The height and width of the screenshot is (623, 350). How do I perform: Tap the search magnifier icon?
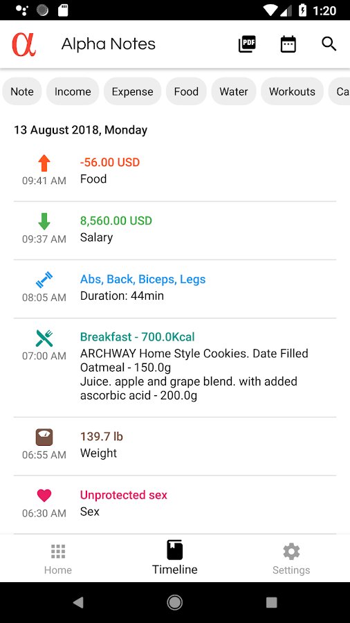pyautogui.click(x=329, y=44)
